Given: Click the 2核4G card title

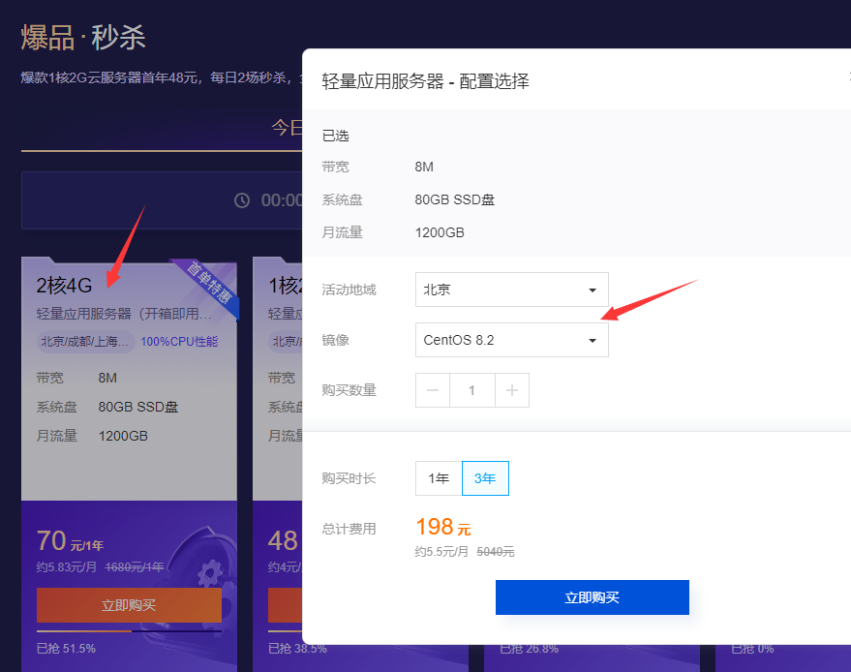Looking at the screenshot, I should pos(64,286).
